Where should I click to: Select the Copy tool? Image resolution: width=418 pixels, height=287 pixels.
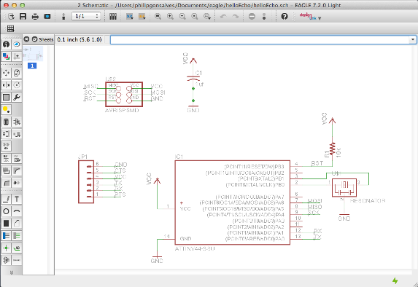click(x=17, y=73)
